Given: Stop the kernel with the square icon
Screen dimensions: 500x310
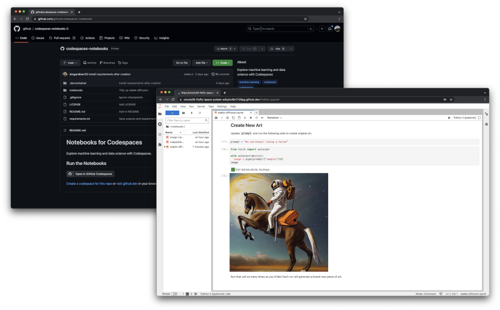Looking at the screenshot, I should tap(251, 117).
